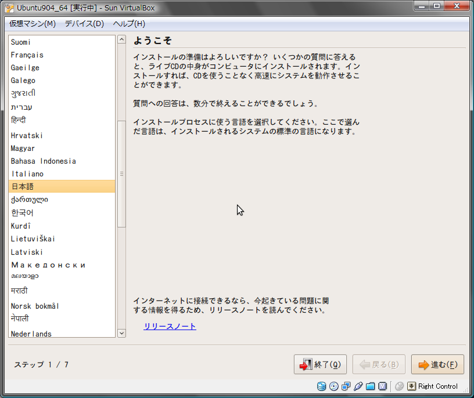Select Hrvatski in the language list
This screenshot has width=474, height=398.
[x=62, y=136]
